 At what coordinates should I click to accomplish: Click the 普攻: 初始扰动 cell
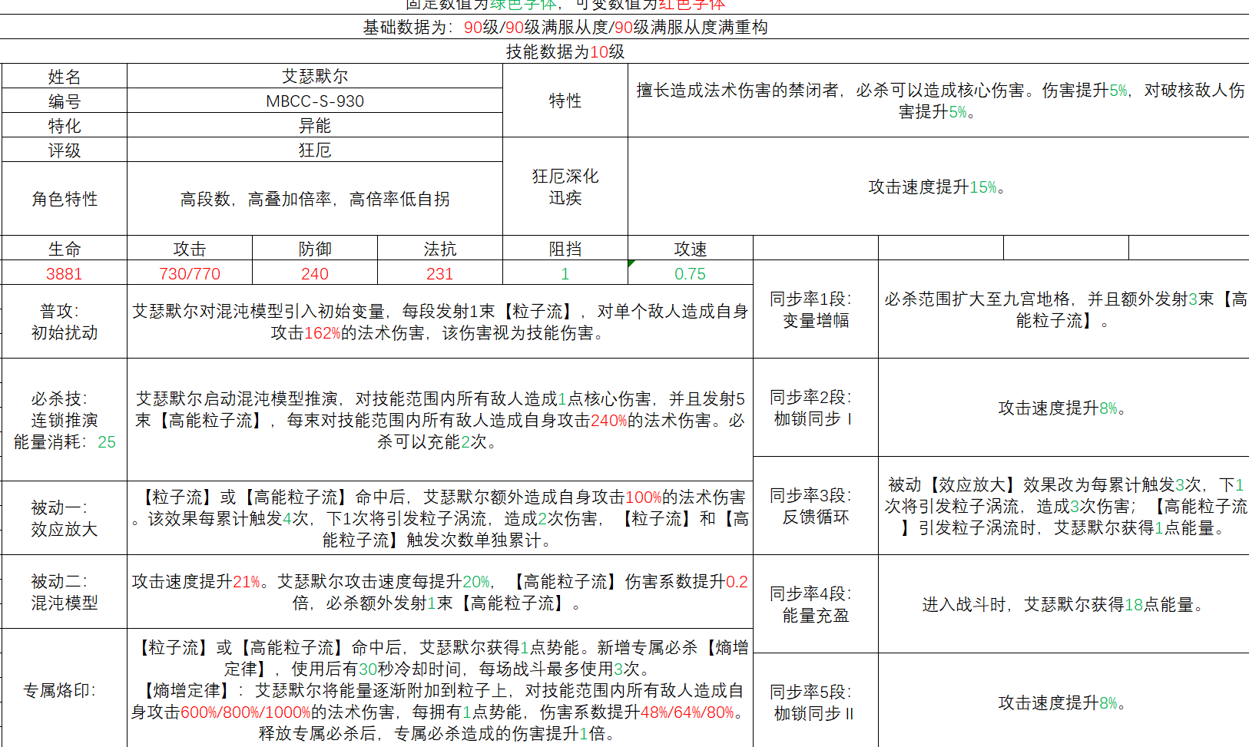(65, 322)
